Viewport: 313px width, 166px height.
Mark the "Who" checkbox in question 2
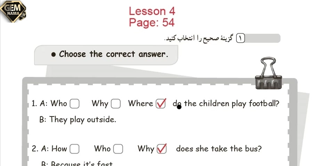[x=118, y=149]
